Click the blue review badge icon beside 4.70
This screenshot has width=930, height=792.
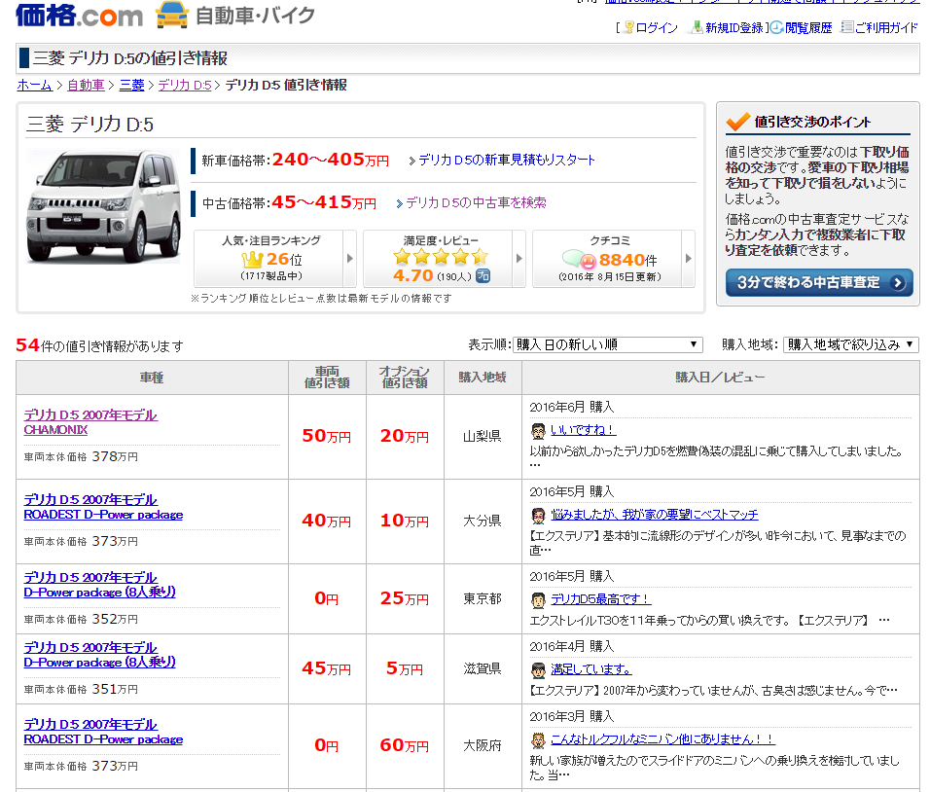click(483, 276)
